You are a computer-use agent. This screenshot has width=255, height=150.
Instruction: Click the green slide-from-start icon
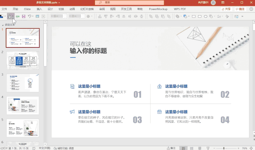click(x=18, y=16)
